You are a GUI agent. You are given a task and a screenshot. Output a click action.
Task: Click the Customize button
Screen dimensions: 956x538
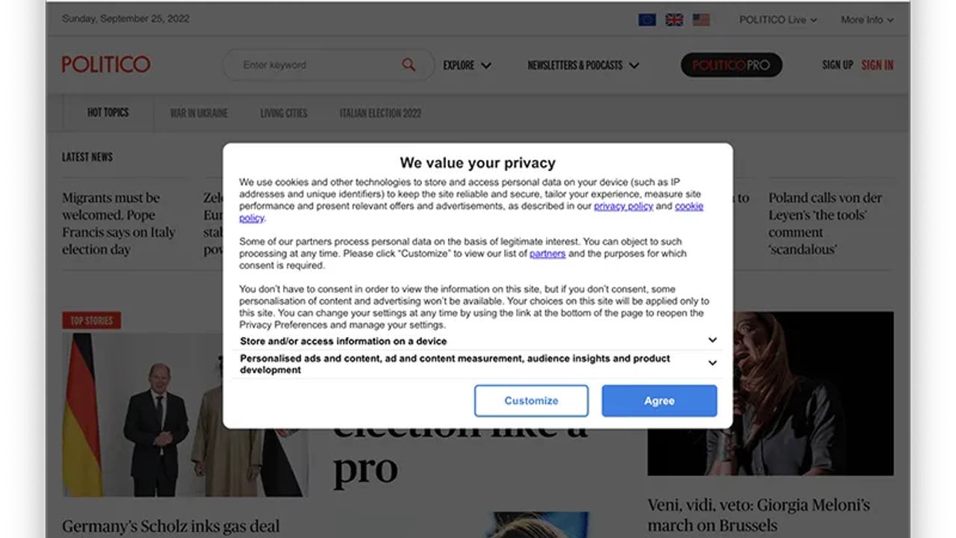[531, 401]
